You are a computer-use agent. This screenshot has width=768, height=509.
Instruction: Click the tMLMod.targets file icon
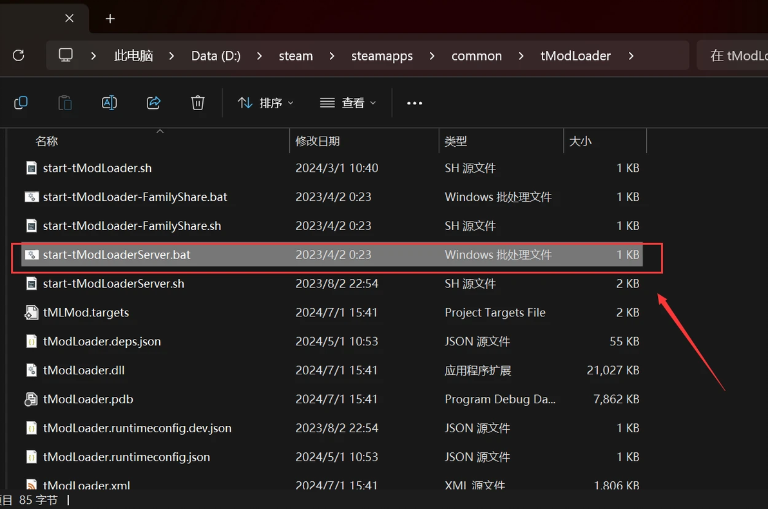click(32, 312)
